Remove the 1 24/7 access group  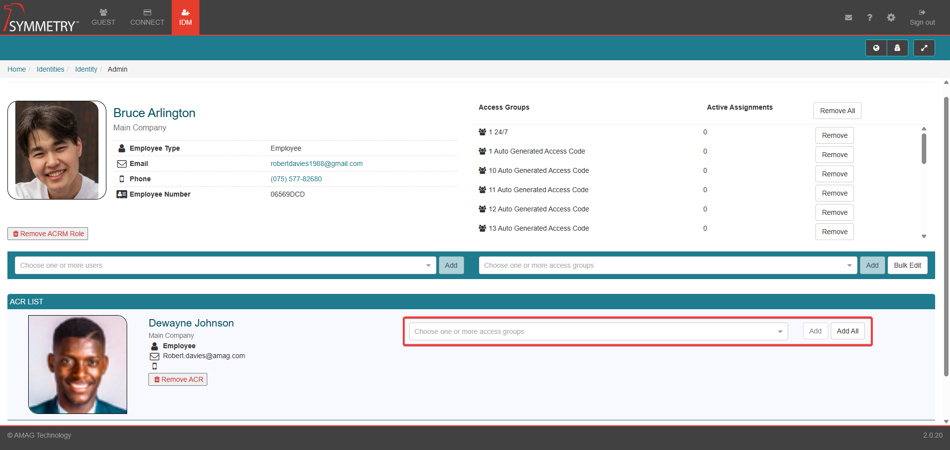(x=834, y=135)
